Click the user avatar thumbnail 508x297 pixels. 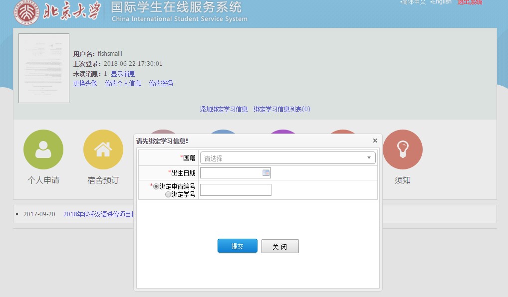[x=44, y=68]
